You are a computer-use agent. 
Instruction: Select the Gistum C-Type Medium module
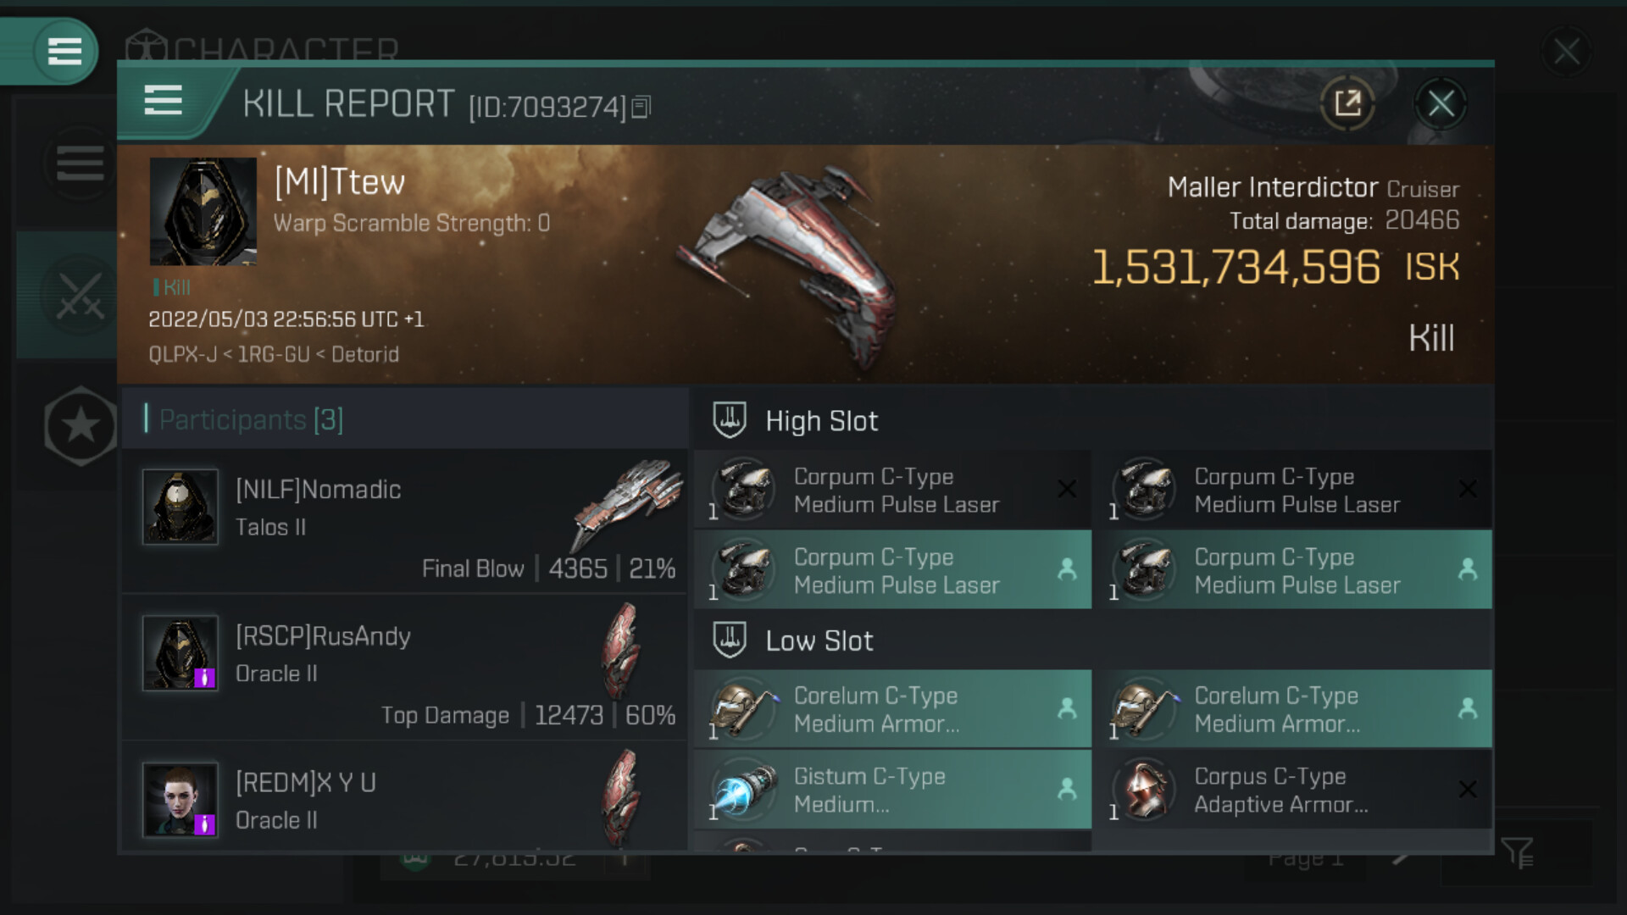(x=892, y=790)
